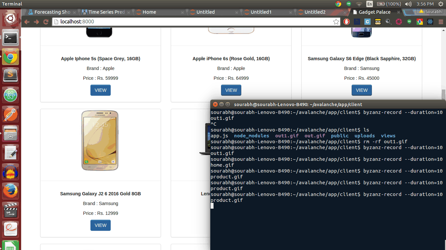The width and height of the screenshot is (446, 250).
Task: View the Samsung Galaxy J2 product
Action: 101,225
